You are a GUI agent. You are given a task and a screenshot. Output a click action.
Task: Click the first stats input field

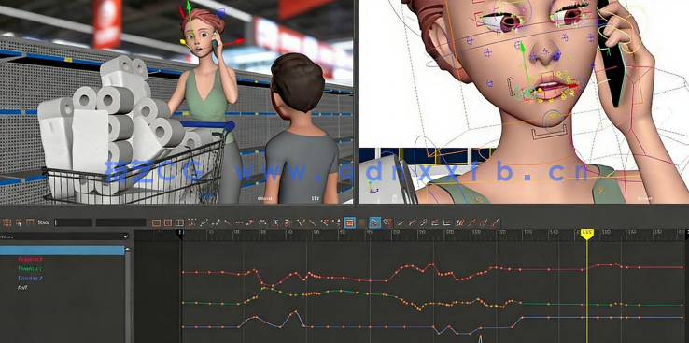(x=74, y=222)
